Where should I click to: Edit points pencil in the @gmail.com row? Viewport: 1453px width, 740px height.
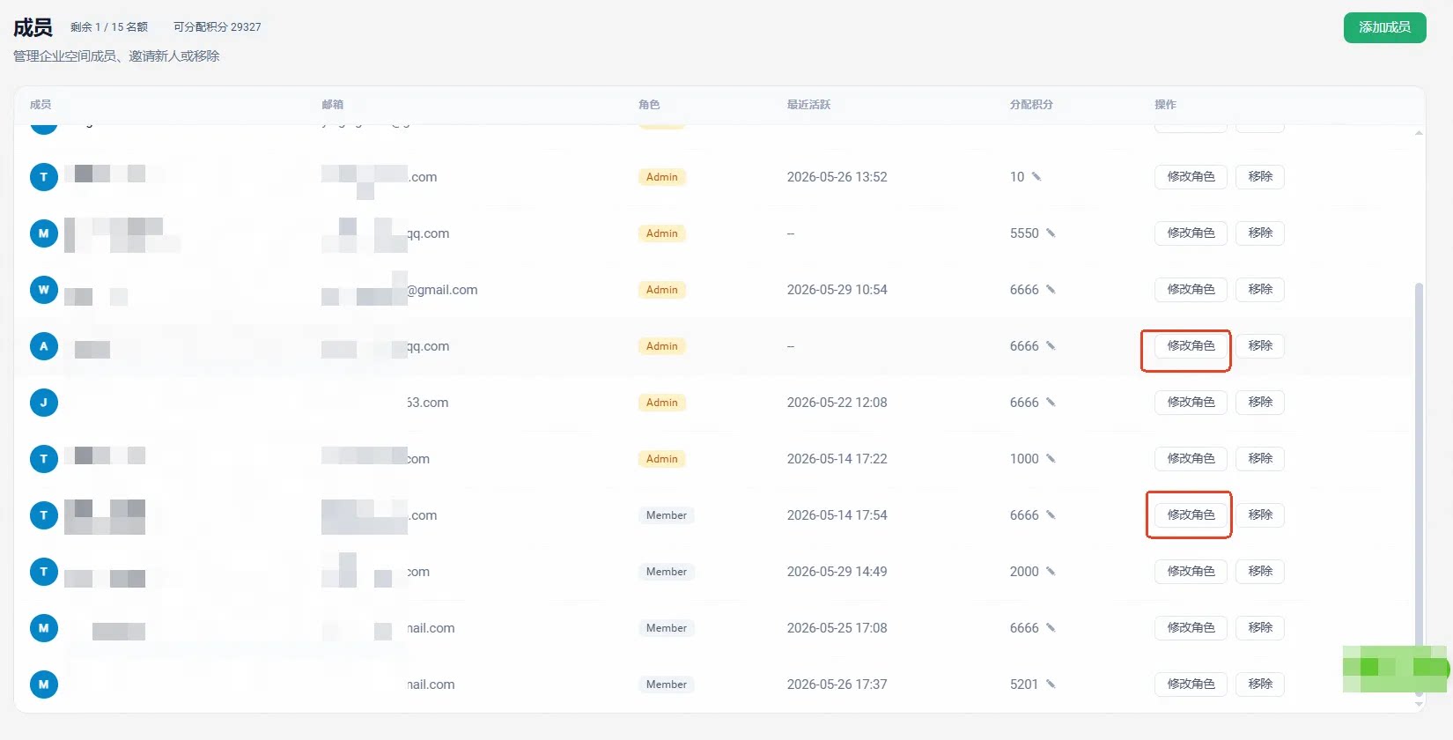[x=1051, y=289]
